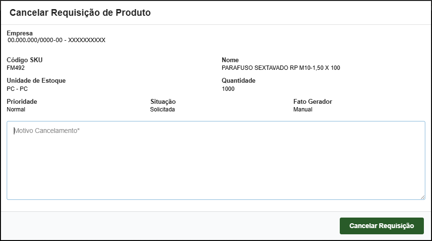Click the company CNPJ value text
This screenshot has height=241, width=432.
coord(56,40)
